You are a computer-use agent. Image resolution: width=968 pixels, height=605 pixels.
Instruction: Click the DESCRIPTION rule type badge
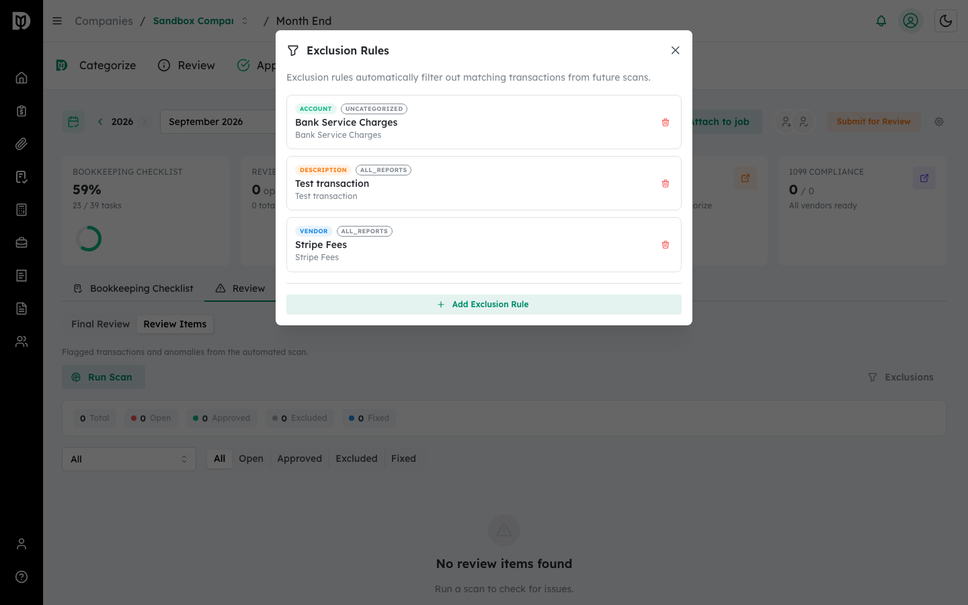323,170
